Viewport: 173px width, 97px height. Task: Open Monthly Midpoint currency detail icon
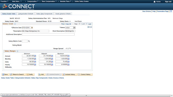[52, 59]
